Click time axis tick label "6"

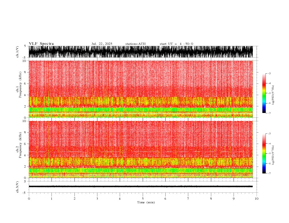point(165,199)
